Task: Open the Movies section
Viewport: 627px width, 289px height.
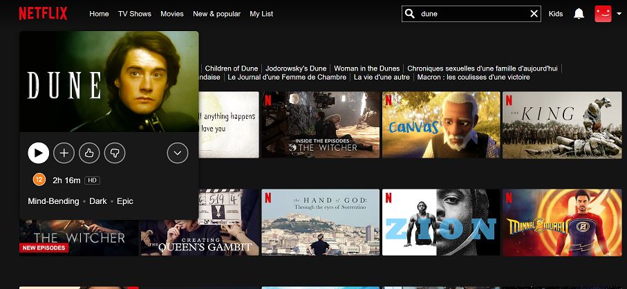Action: (172, 14)
